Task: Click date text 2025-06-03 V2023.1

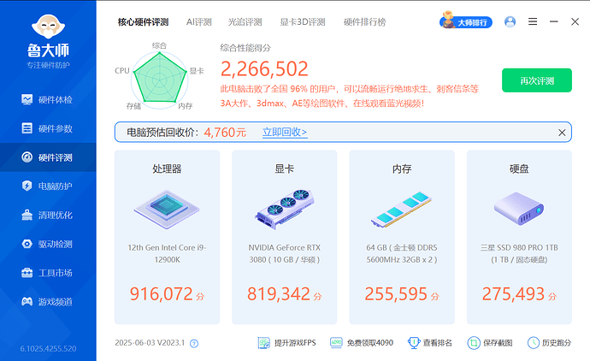Action: [150, 343]
